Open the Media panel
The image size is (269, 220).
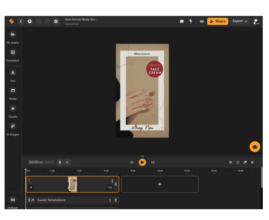click(x=12, y=93)
